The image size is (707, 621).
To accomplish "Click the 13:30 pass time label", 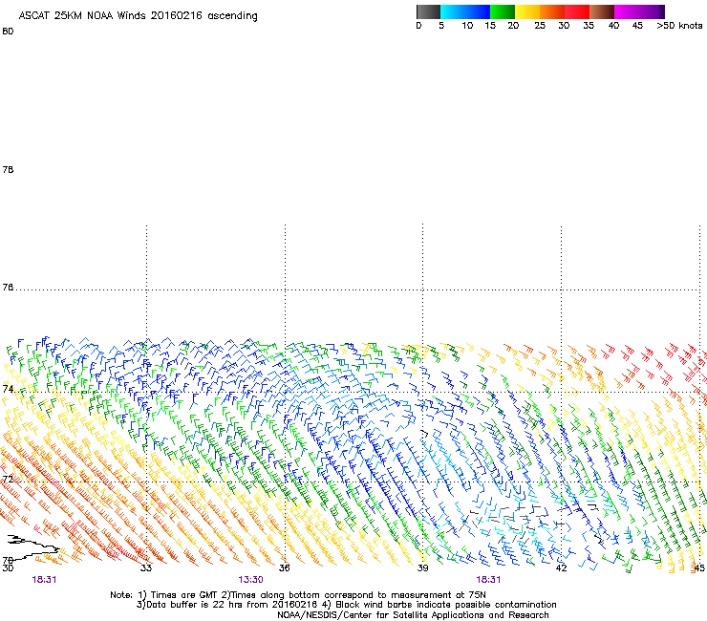I will coord(250,580).
